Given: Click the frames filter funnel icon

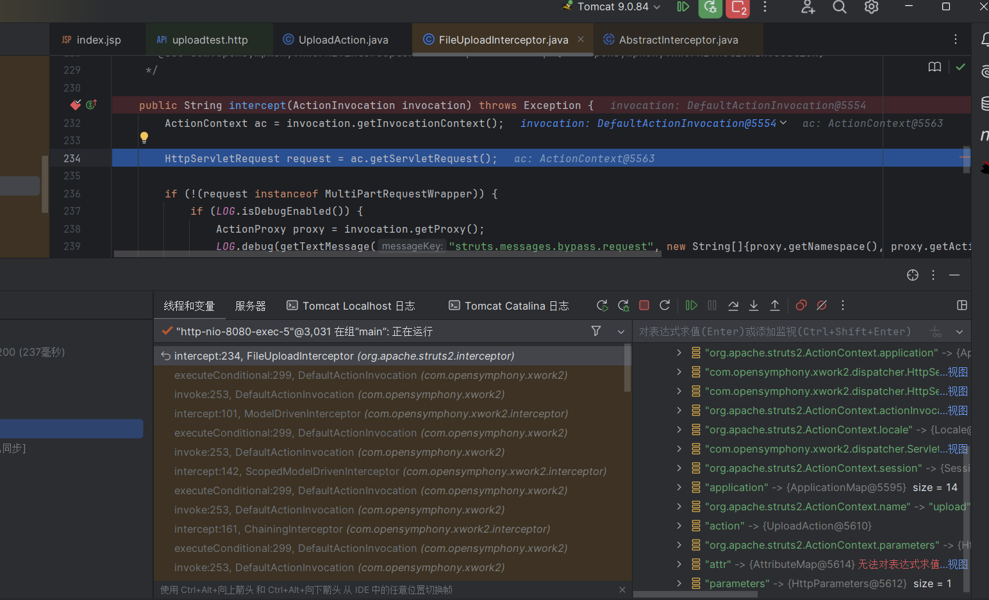Looking at the screenshot, I should (x=596, y=331).
